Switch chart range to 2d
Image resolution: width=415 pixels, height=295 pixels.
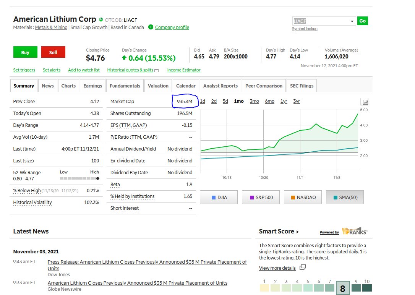(x=214, y=101)
